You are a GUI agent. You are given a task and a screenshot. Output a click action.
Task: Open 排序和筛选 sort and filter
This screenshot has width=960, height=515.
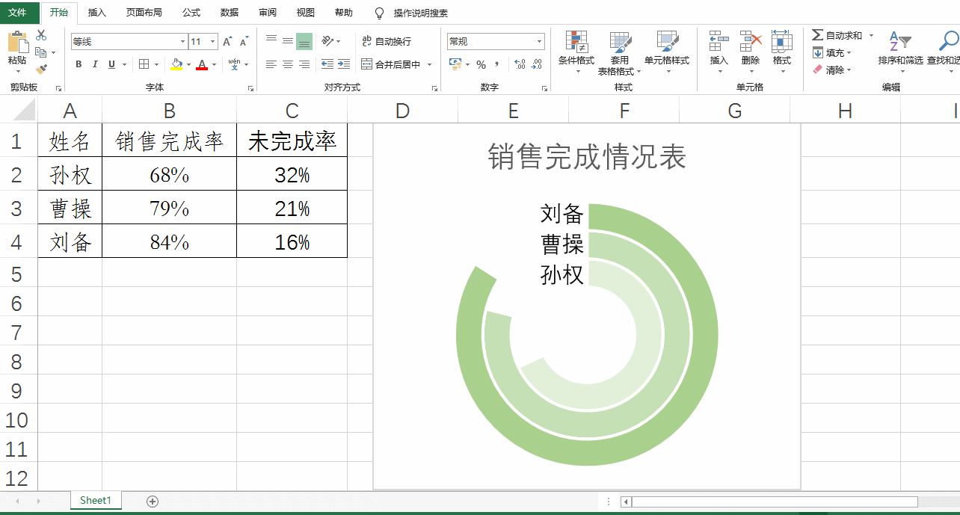click(x=899, y=45)
